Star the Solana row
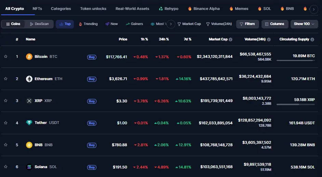Screen dimensions: 322x177 tap(6, 167)
